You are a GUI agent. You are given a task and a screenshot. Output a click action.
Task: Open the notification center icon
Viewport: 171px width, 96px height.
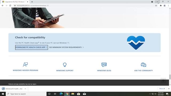[167, 94]
